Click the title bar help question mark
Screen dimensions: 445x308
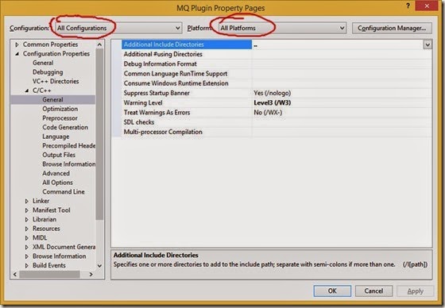coord(408,6)
